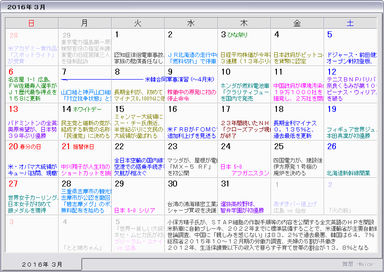Click the 水 (Wednesday) column header
This screenshot has width=384, height=272.
pyautogui.click(x=191, y=23)
